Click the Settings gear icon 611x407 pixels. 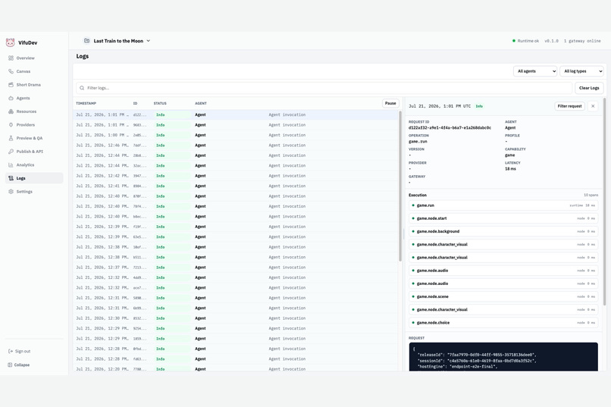[x=11, y=192]
